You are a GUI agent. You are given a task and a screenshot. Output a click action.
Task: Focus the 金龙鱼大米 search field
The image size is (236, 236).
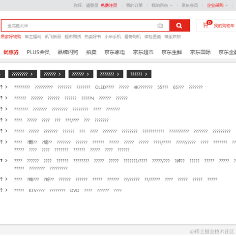click(x=85, y=26)
